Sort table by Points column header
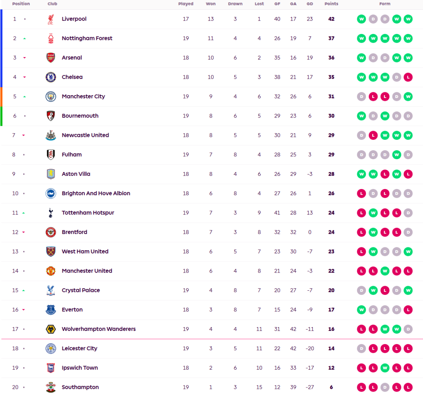Viewport: 423px width, 397px height. tap(331, 4)
